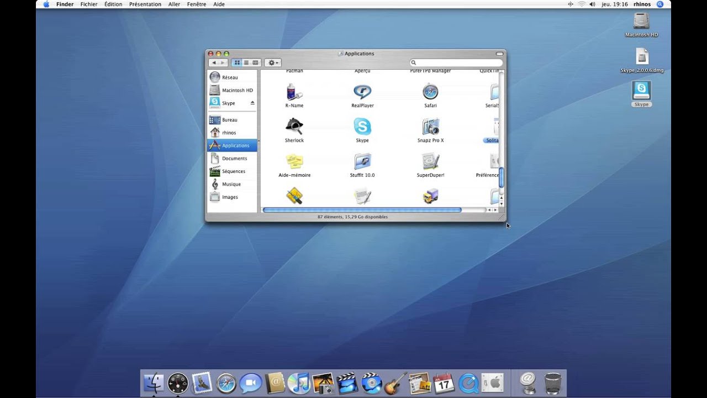The width and height of the screenshot is (707, 398).
Task: Open the Wi-Fi AirPort status menu
Action: point(582,4)
